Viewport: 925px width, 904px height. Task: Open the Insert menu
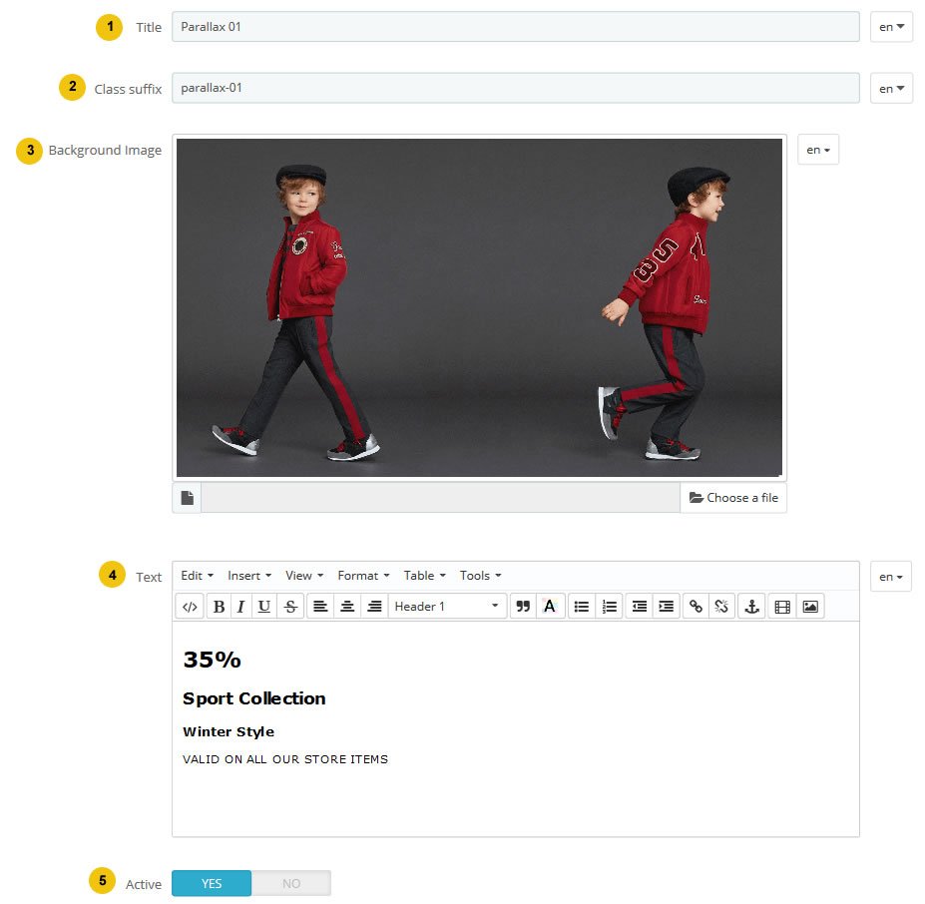[x=249, y=576]
